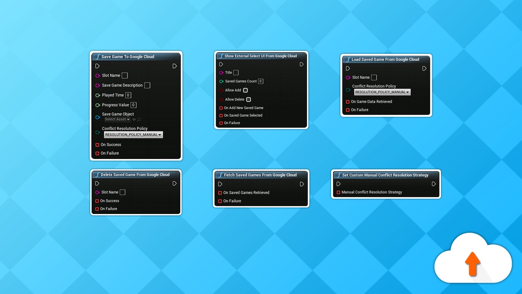Click Save Game Description text box
This screenshot has height=294, width=522.
tap(147, 85)
